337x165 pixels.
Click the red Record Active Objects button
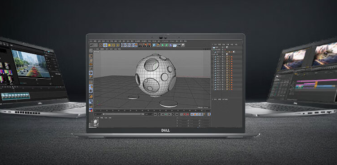click(x=185, y=114)
